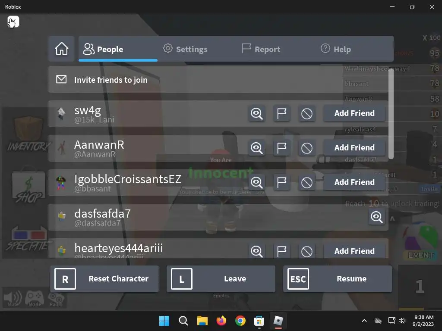The image size is (442, 331).
Task: Report player sw4g with flag icon
Action: point(281,113)
